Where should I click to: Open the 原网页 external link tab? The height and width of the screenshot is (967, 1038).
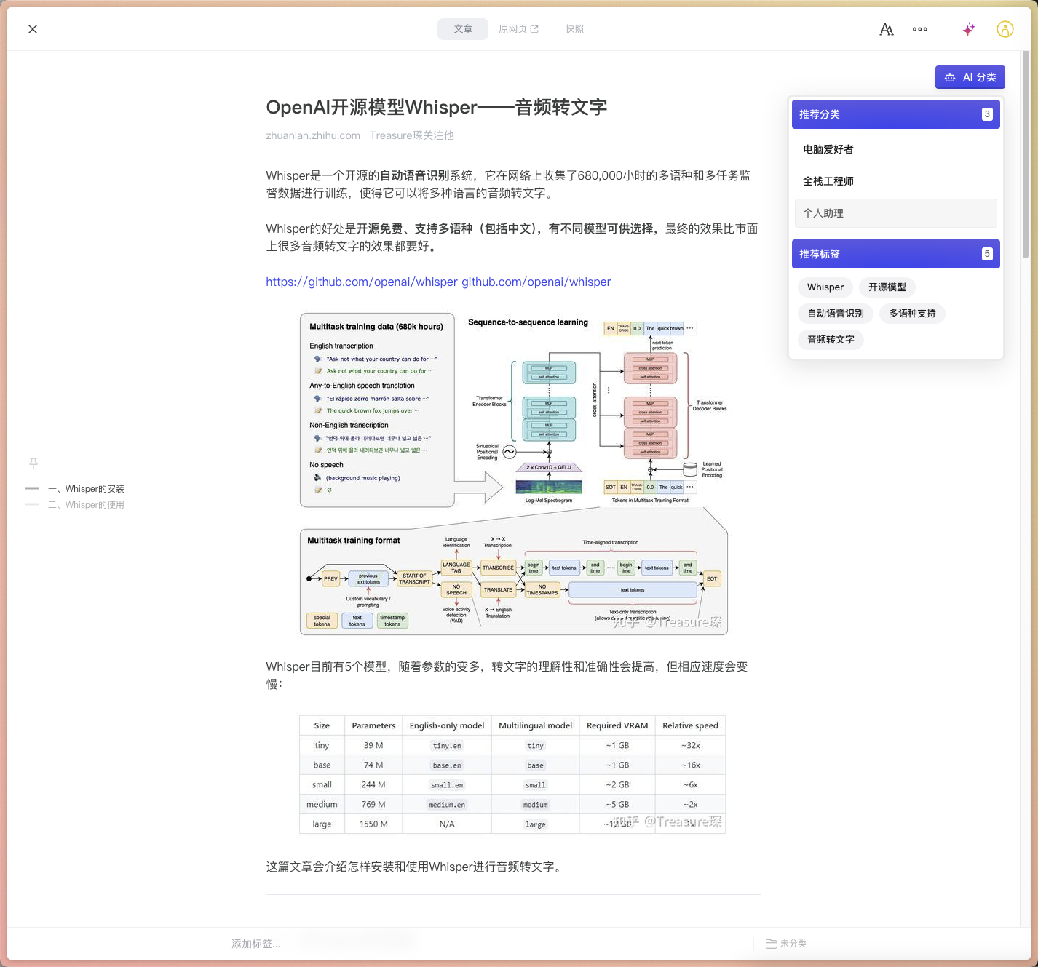(518, 29)
